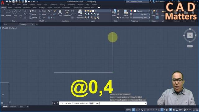Toggle ortho mode in status bar
This screenshot has width=199, height=112.
[x=145, y=110]
